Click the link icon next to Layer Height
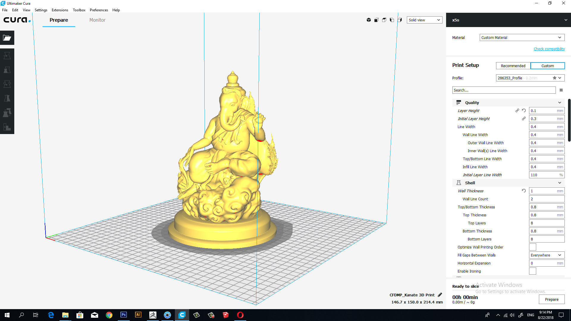The image size is (571, 321). pos(517,111)
